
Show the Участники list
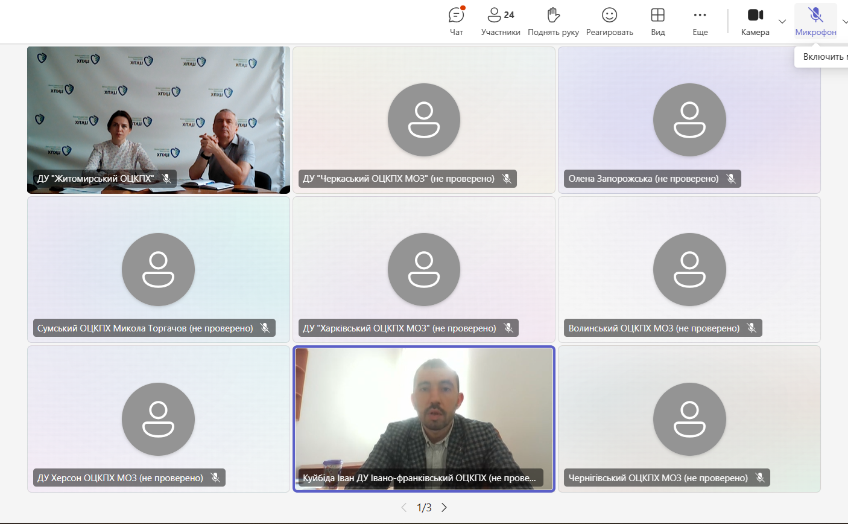501,22
